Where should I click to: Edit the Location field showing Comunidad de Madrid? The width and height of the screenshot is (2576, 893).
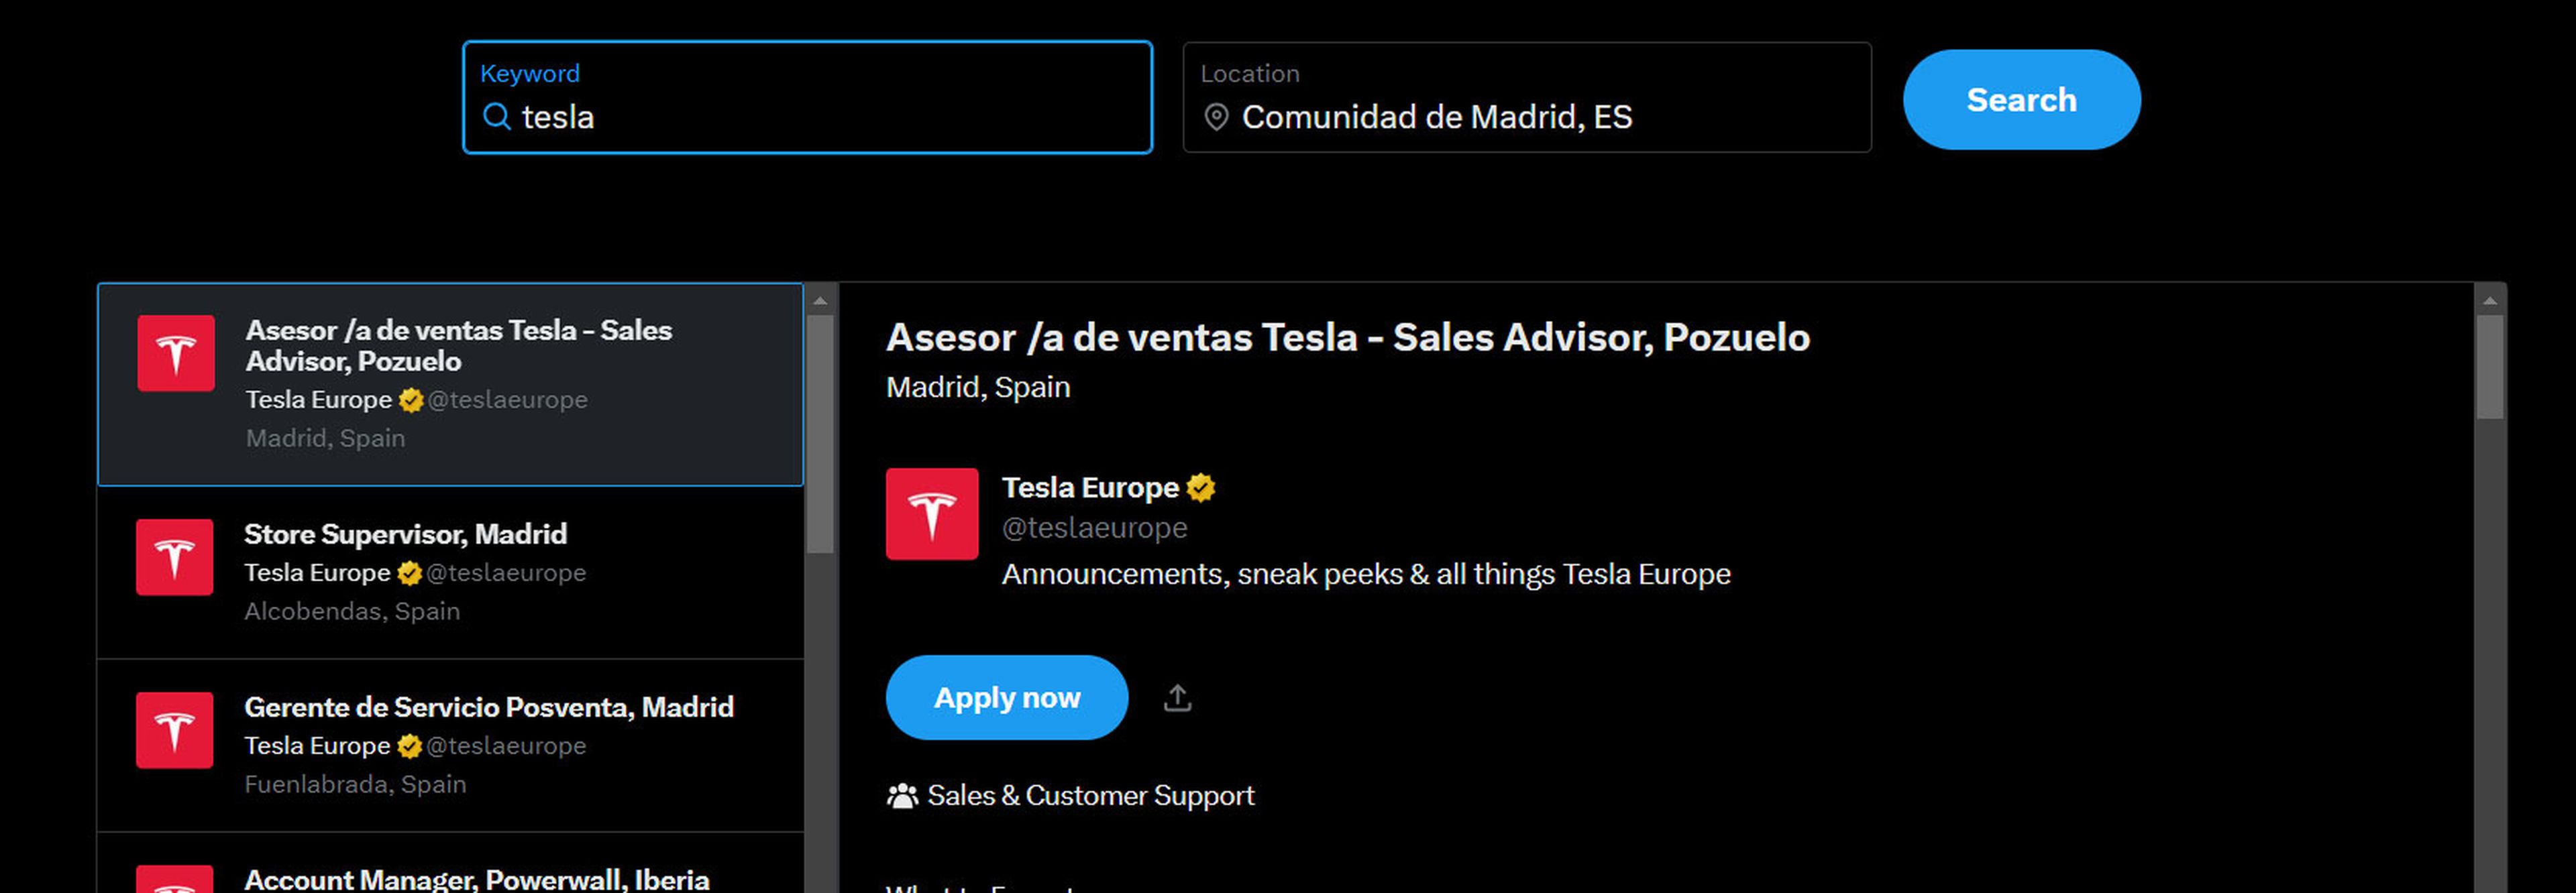point(1540,117)
